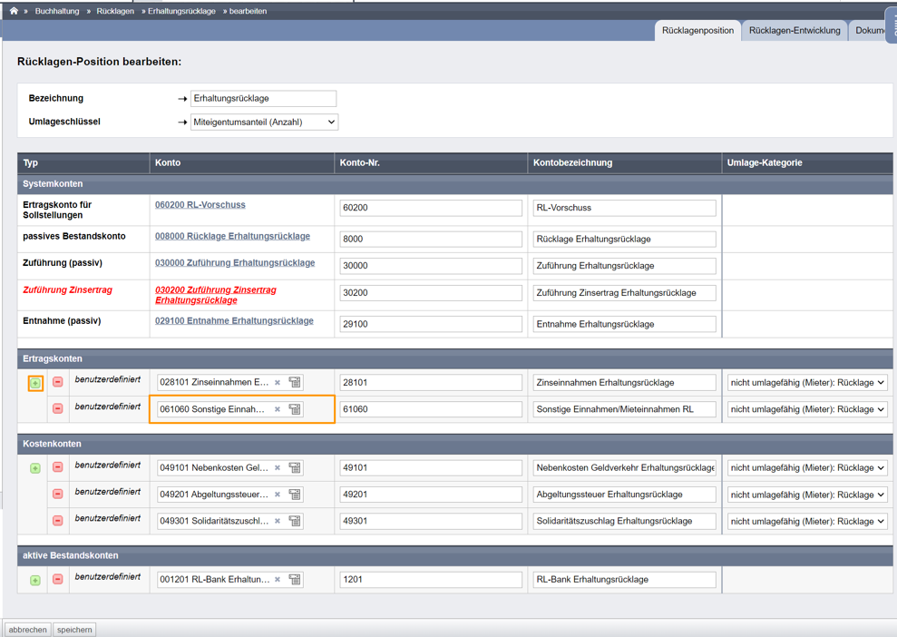Image resolution: width=897 pixels, height=637 pixels.
Task: Clear the 001201 RL-Bank account selection
Action: point(278,579)
